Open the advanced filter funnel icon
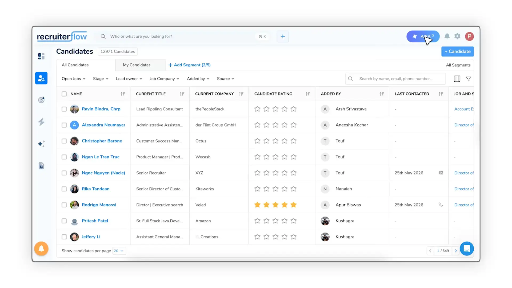 [x=469, y=79]
